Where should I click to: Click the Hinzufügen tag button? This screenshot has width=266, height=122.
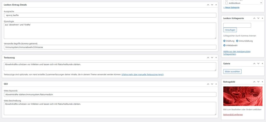coord(230,30)
